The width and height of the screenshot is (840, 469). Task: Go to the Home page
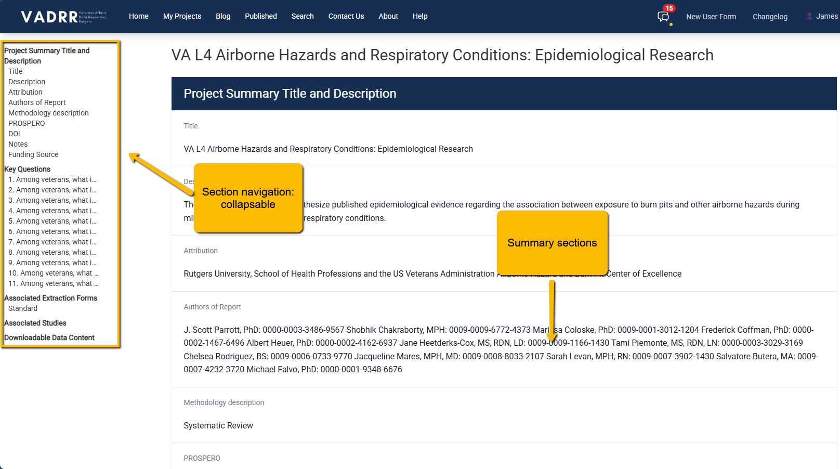pos(139,16)
